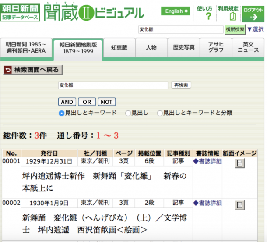Open the 人物 tab
The image size is (267, 242).
(151, 48)
